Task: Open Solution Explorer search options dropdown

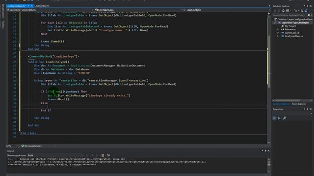Action: pos(311,15)
